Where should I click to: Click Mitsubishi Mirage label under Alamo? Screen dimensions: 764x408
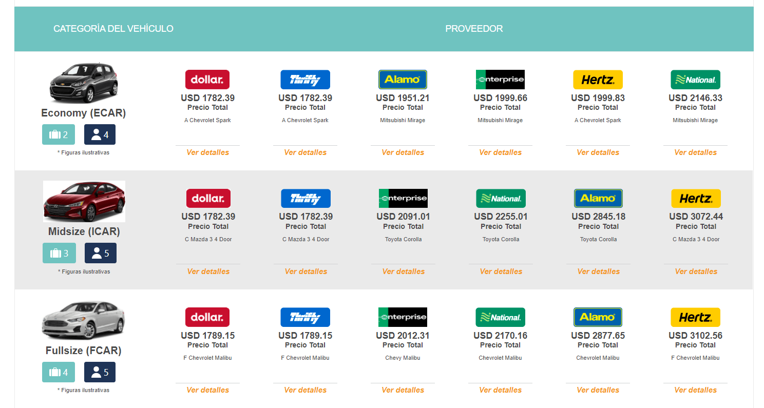coord(403,120)
